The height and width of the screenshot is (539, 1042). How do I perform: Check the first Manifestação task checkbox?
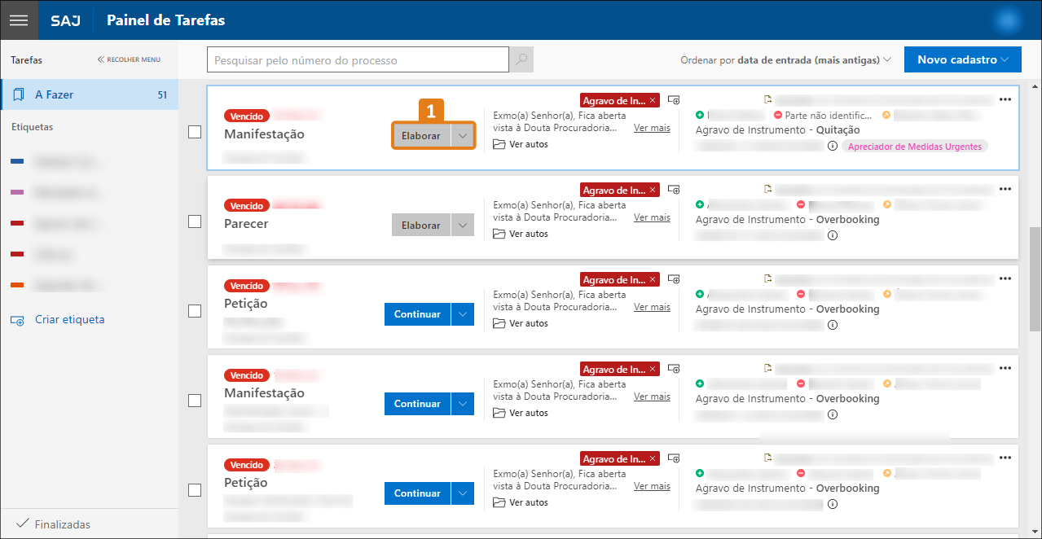pos(195,132)
